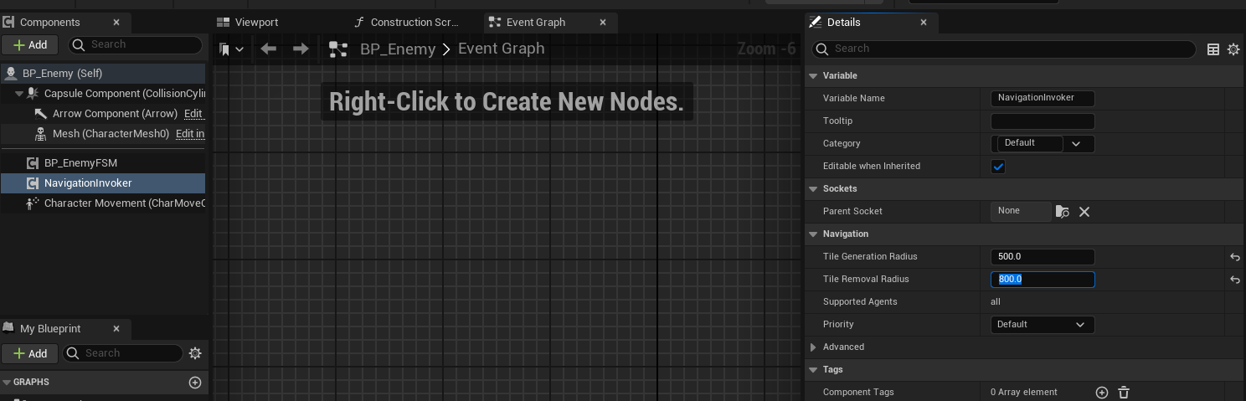Viewport: 1246px width, 401px height.
Task: Edit the Variable Name field
Action: tap(1043, 98)
